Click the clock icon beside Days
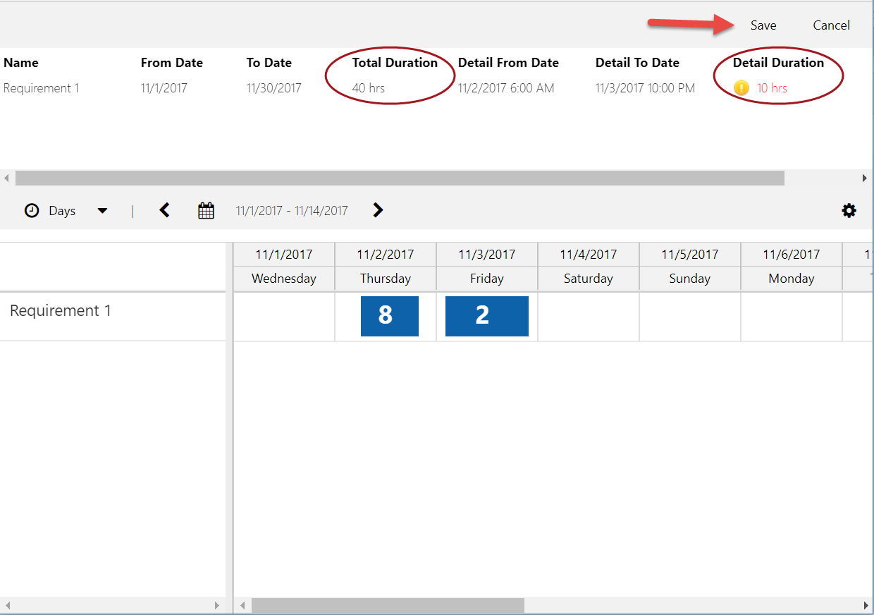Image resolution: width=874 pixels, height=615 pixels. 32,211
